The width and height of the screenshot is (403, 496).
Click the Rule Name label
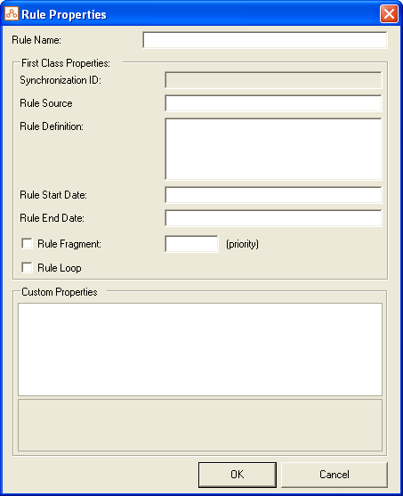tap(36, 40)
